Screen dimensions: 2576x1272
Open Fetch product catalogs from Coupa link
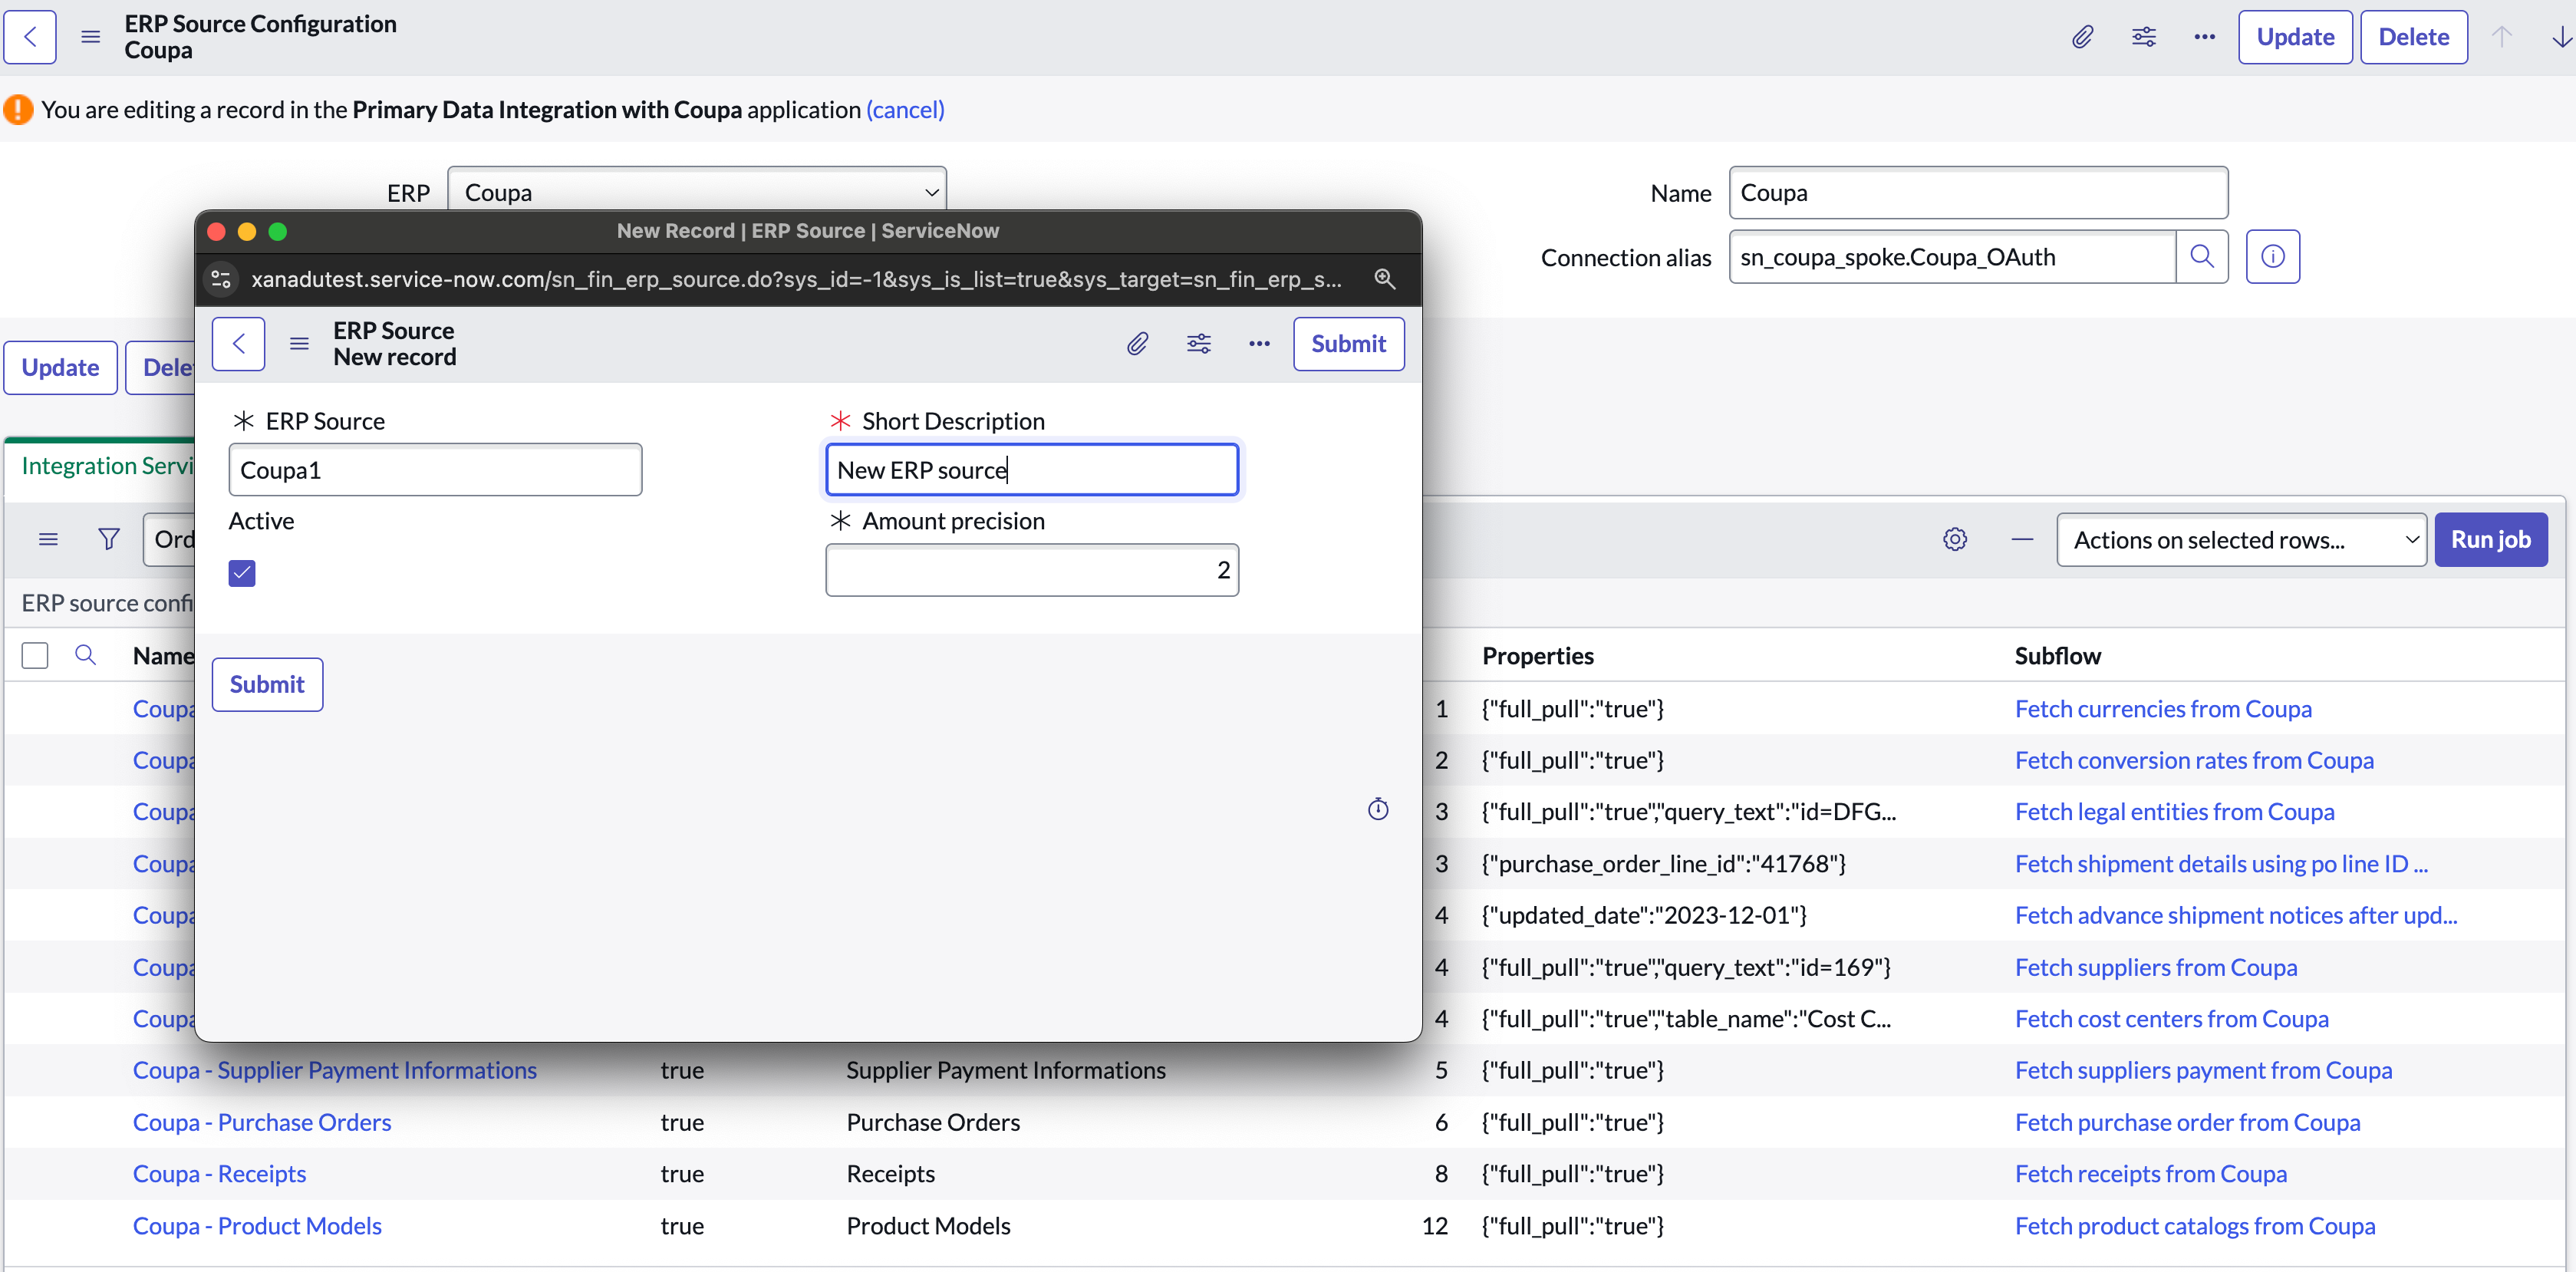pyautogui.click(x=2195, y=1226)
